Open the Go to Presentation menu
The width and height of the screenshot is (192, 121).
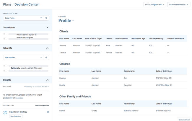179,4
